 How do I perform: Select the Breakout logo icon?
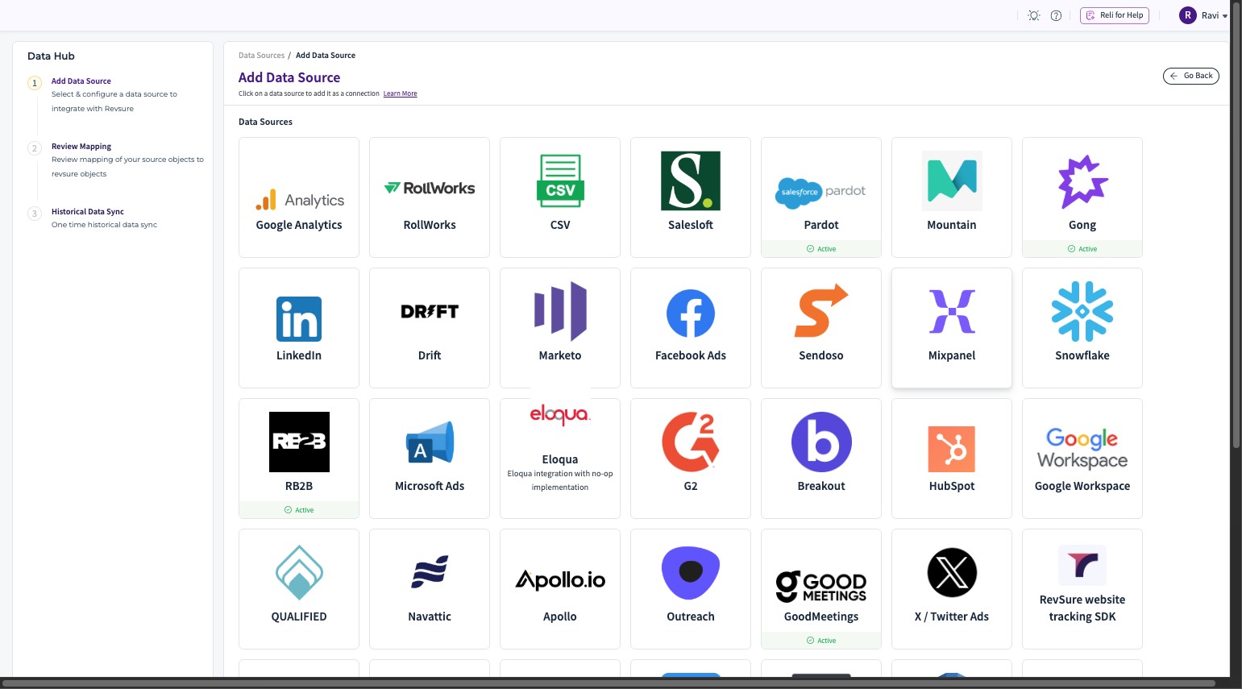tap(821, 442)
